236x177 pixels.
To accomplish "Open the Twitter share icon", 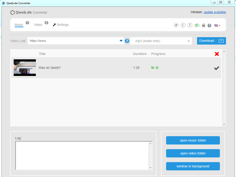I will point(176,25).
